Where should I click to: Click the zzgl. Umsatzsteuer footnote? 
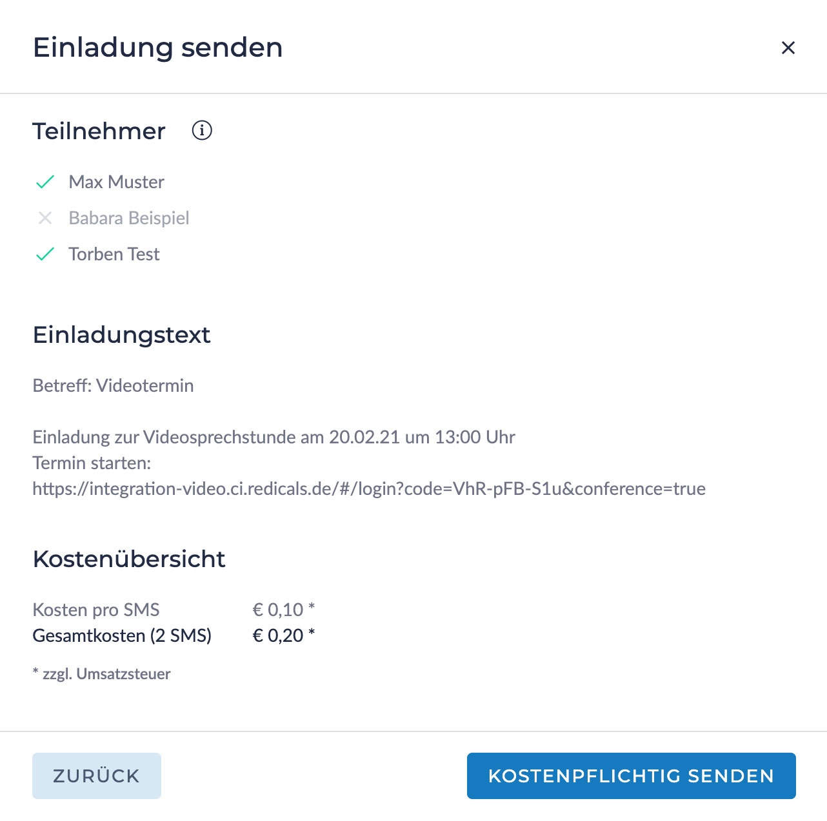[102, 674]
